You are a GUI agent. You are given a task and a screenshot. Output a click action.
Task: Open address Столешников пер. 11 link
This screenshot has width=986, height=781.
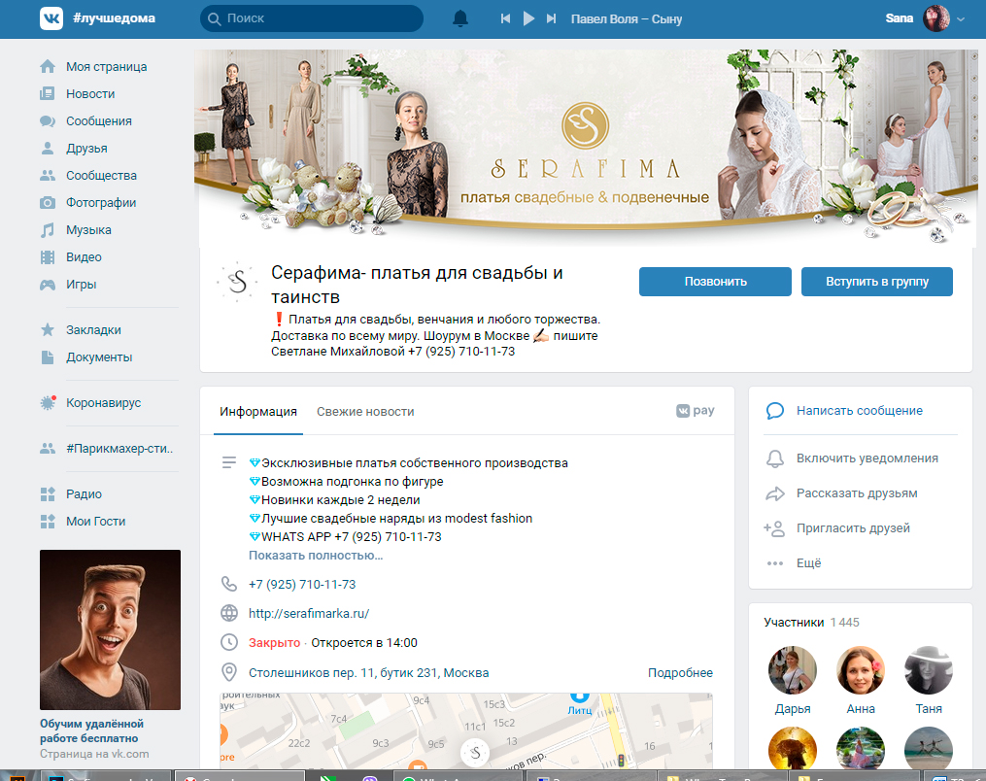[368, 673]
